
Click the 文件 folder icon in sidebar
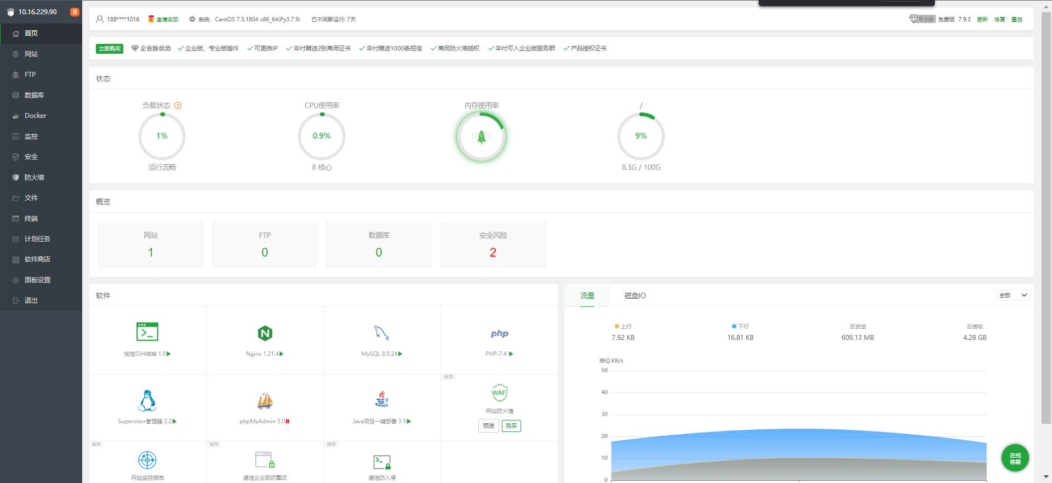pos(16,198)
